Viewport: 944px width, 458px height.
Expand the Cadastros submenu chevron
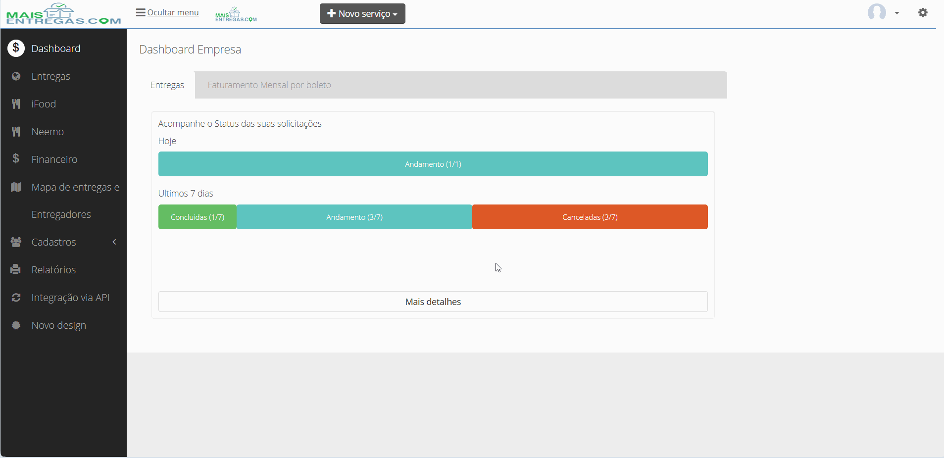(114, 242)
